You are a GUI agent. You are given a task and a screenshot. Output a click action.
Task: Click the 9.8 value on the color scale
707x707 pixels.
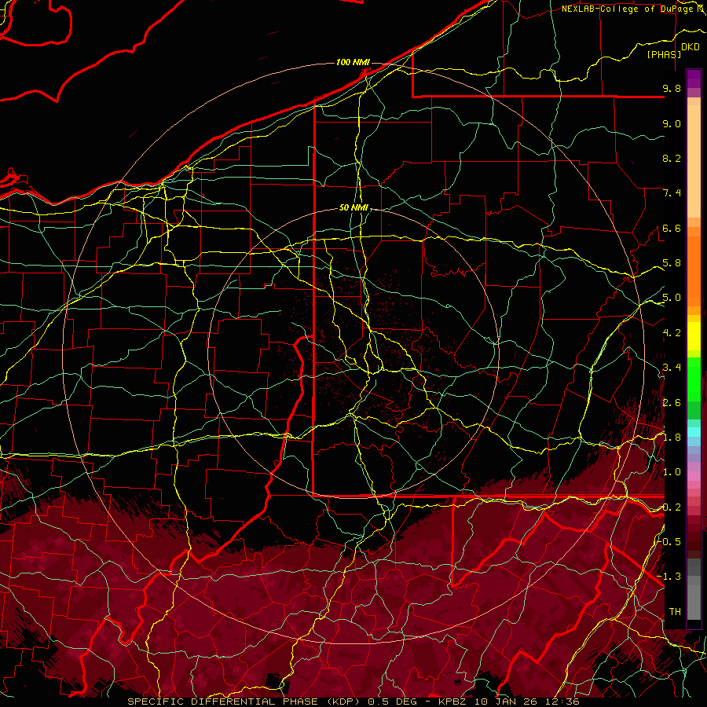click(x=672, y=88)
